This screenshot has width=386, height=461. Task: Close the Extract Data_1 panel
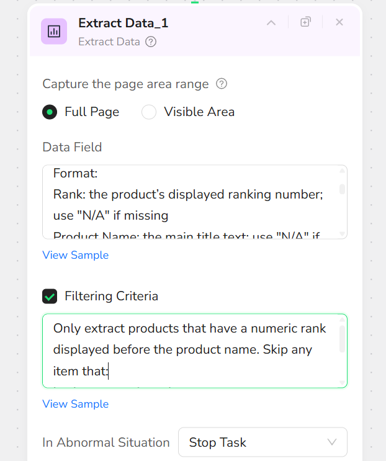point(339,22)
